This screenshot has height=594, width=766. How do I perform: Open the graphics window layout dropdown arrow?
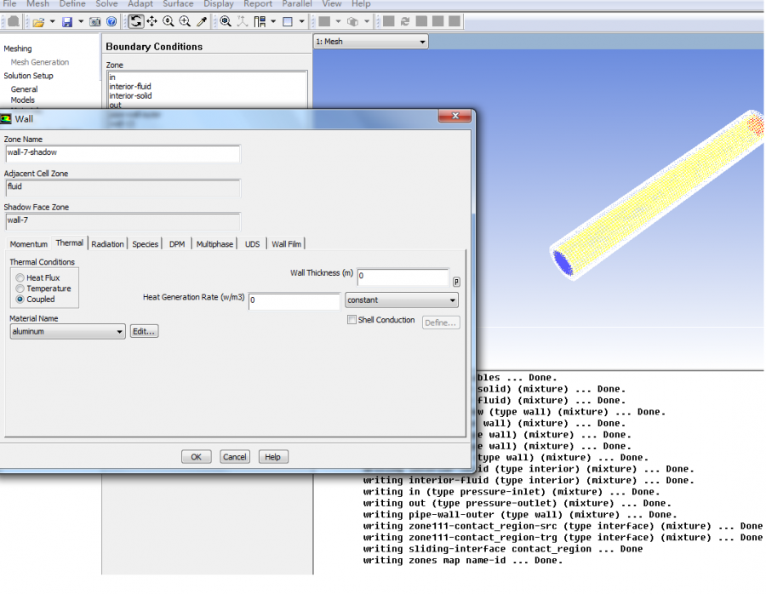tap(301, 21)
